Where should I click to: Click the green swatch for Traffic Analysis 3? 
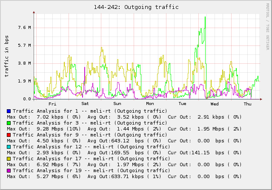tap(9, 123)
